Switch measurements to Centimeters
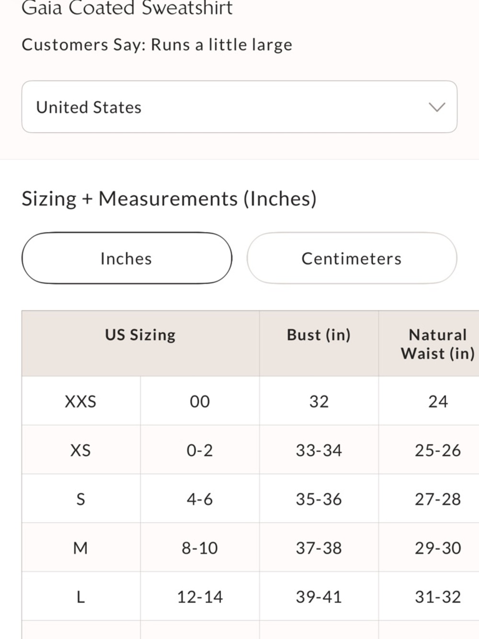 [352, 258]
